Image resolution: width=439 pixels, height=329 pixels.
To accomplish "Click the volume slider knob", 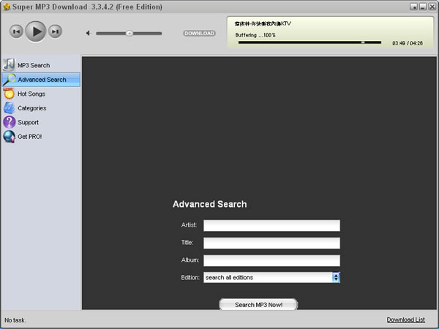I will [129, 34].
